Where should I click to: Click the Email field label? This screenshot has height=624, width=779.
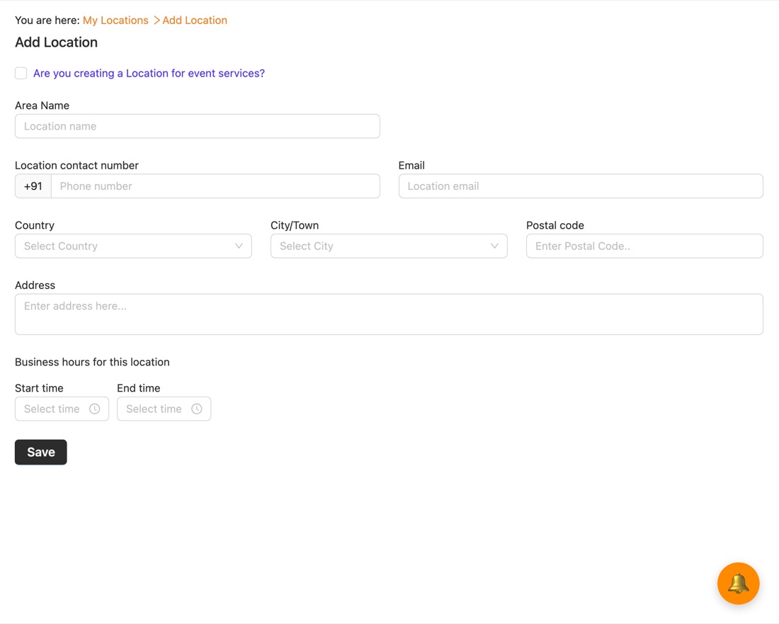point(411,166)
